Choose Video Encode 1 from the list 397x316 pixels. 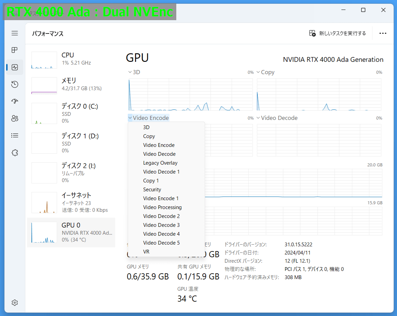click(166, 198)
